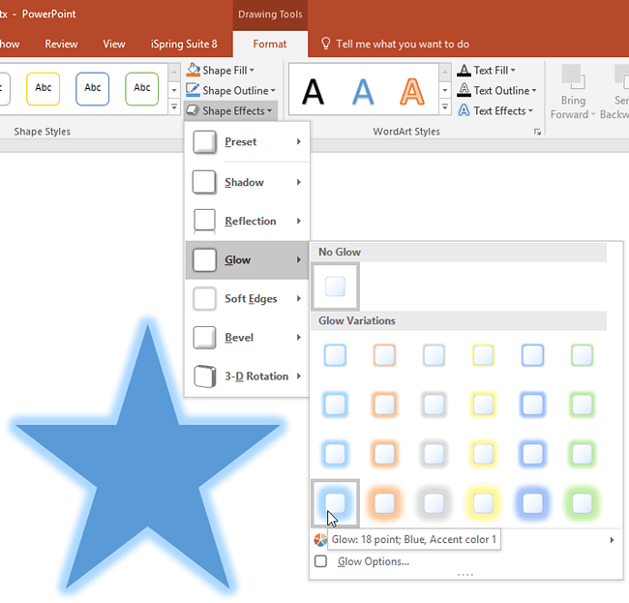629x603 pixels.
Task: Select the black WordArt style A
Action: (313, 91)
